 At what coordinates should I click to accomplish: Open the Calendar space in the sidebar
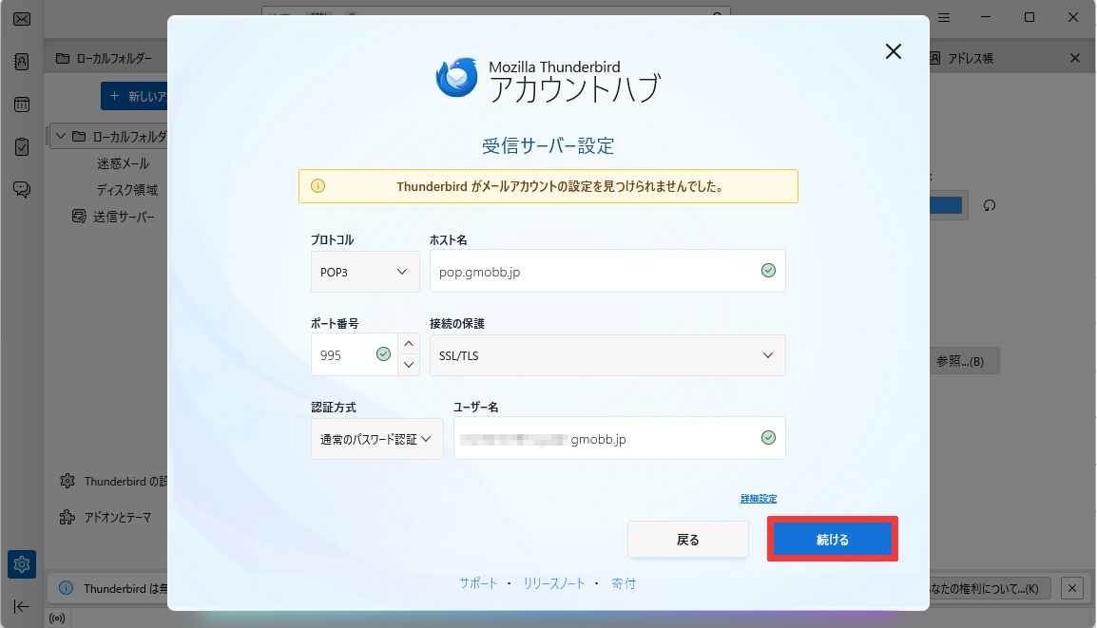coord(21,104)
